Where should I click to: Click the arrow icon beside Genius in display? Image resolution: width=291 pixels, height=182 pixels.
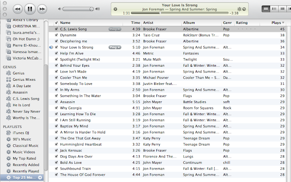pyautogui.click(x=244, y=9)
